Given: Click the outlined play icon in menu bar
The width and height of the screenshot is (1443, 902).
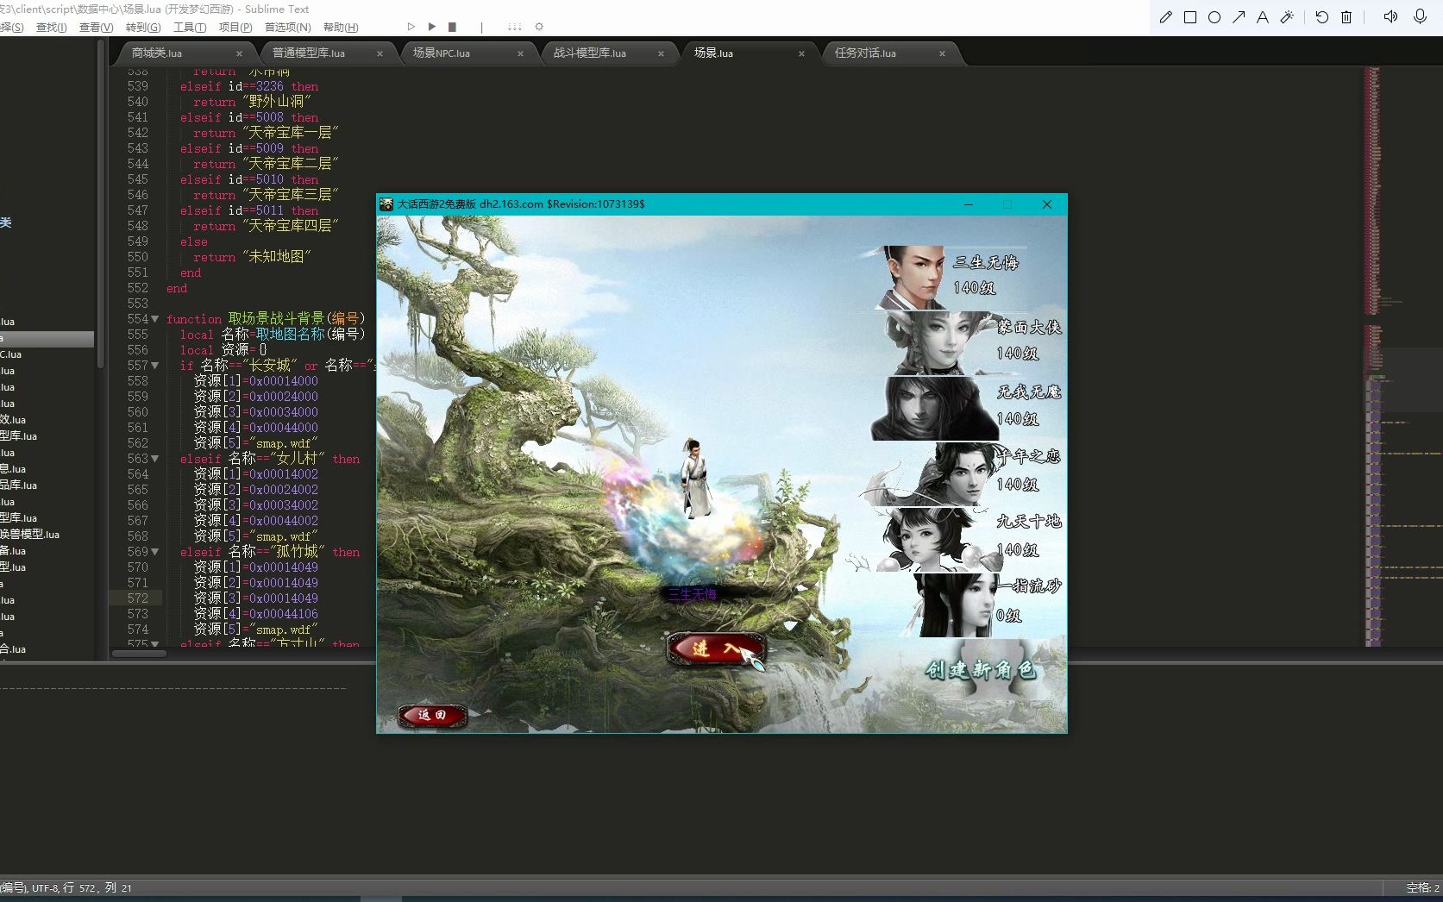Looking at the screenshot, I should click(x=411, y=27).
